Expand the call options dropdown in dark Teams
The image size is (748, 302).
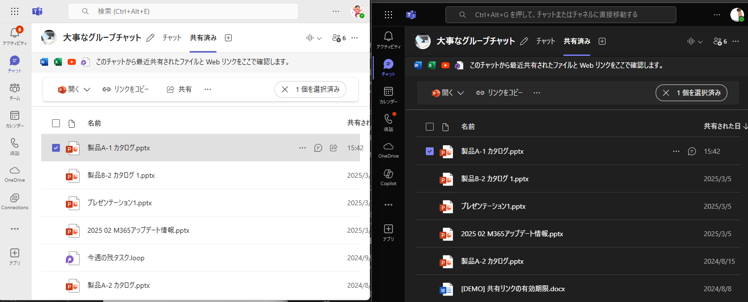point(701,41)
